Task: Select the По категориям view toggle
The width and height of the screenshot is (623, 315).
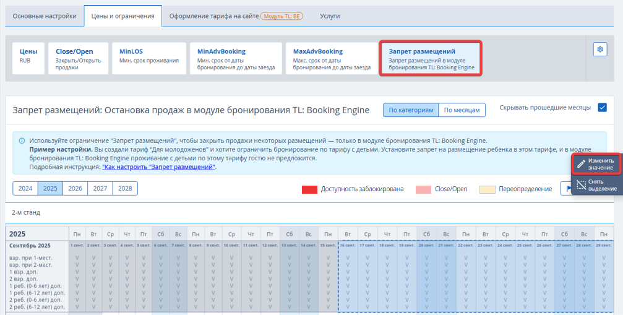Action: point(411,110)
